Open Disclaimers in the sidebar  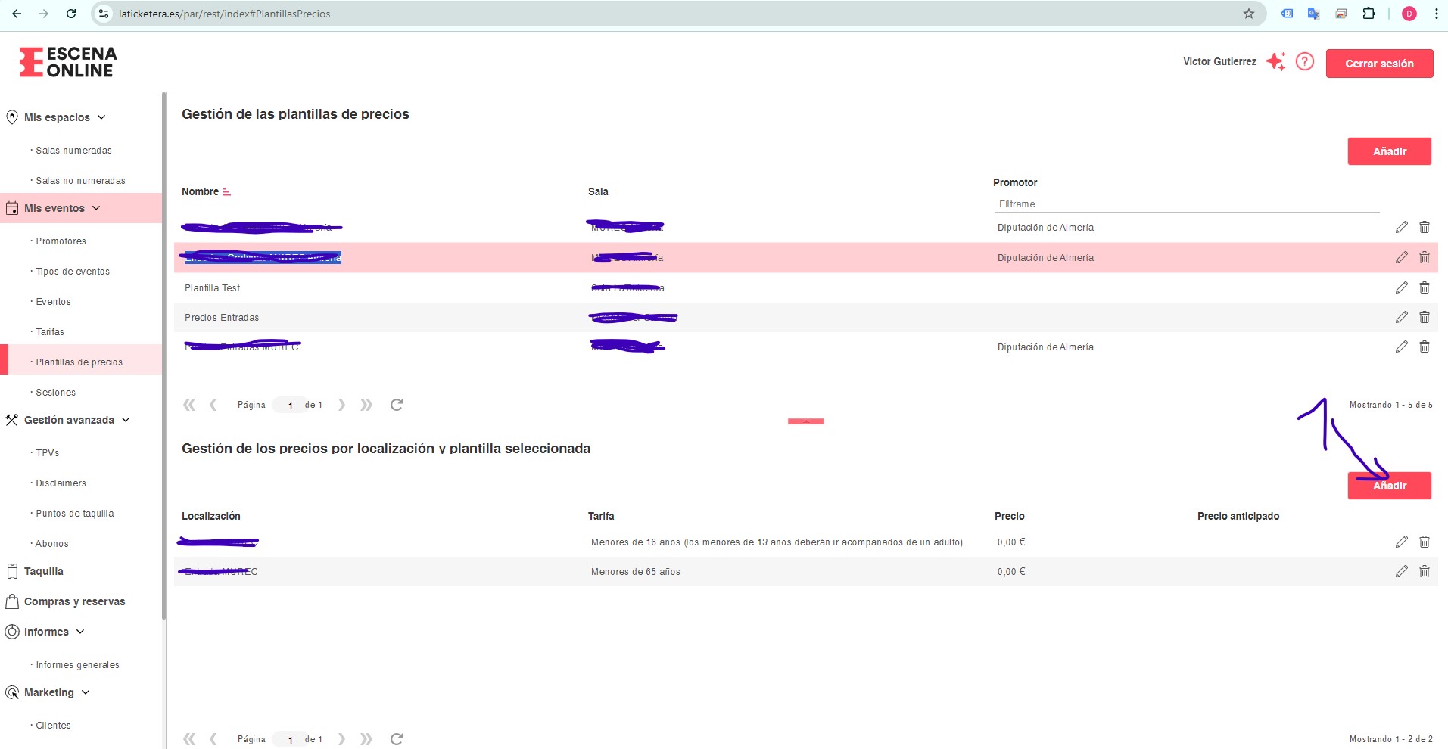[x=61, y=483]
